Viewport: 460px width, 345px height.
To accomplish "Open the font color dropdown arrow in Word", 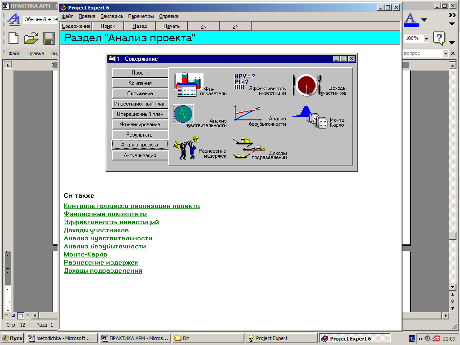I will pyautogui.click(x=424, y=20).
